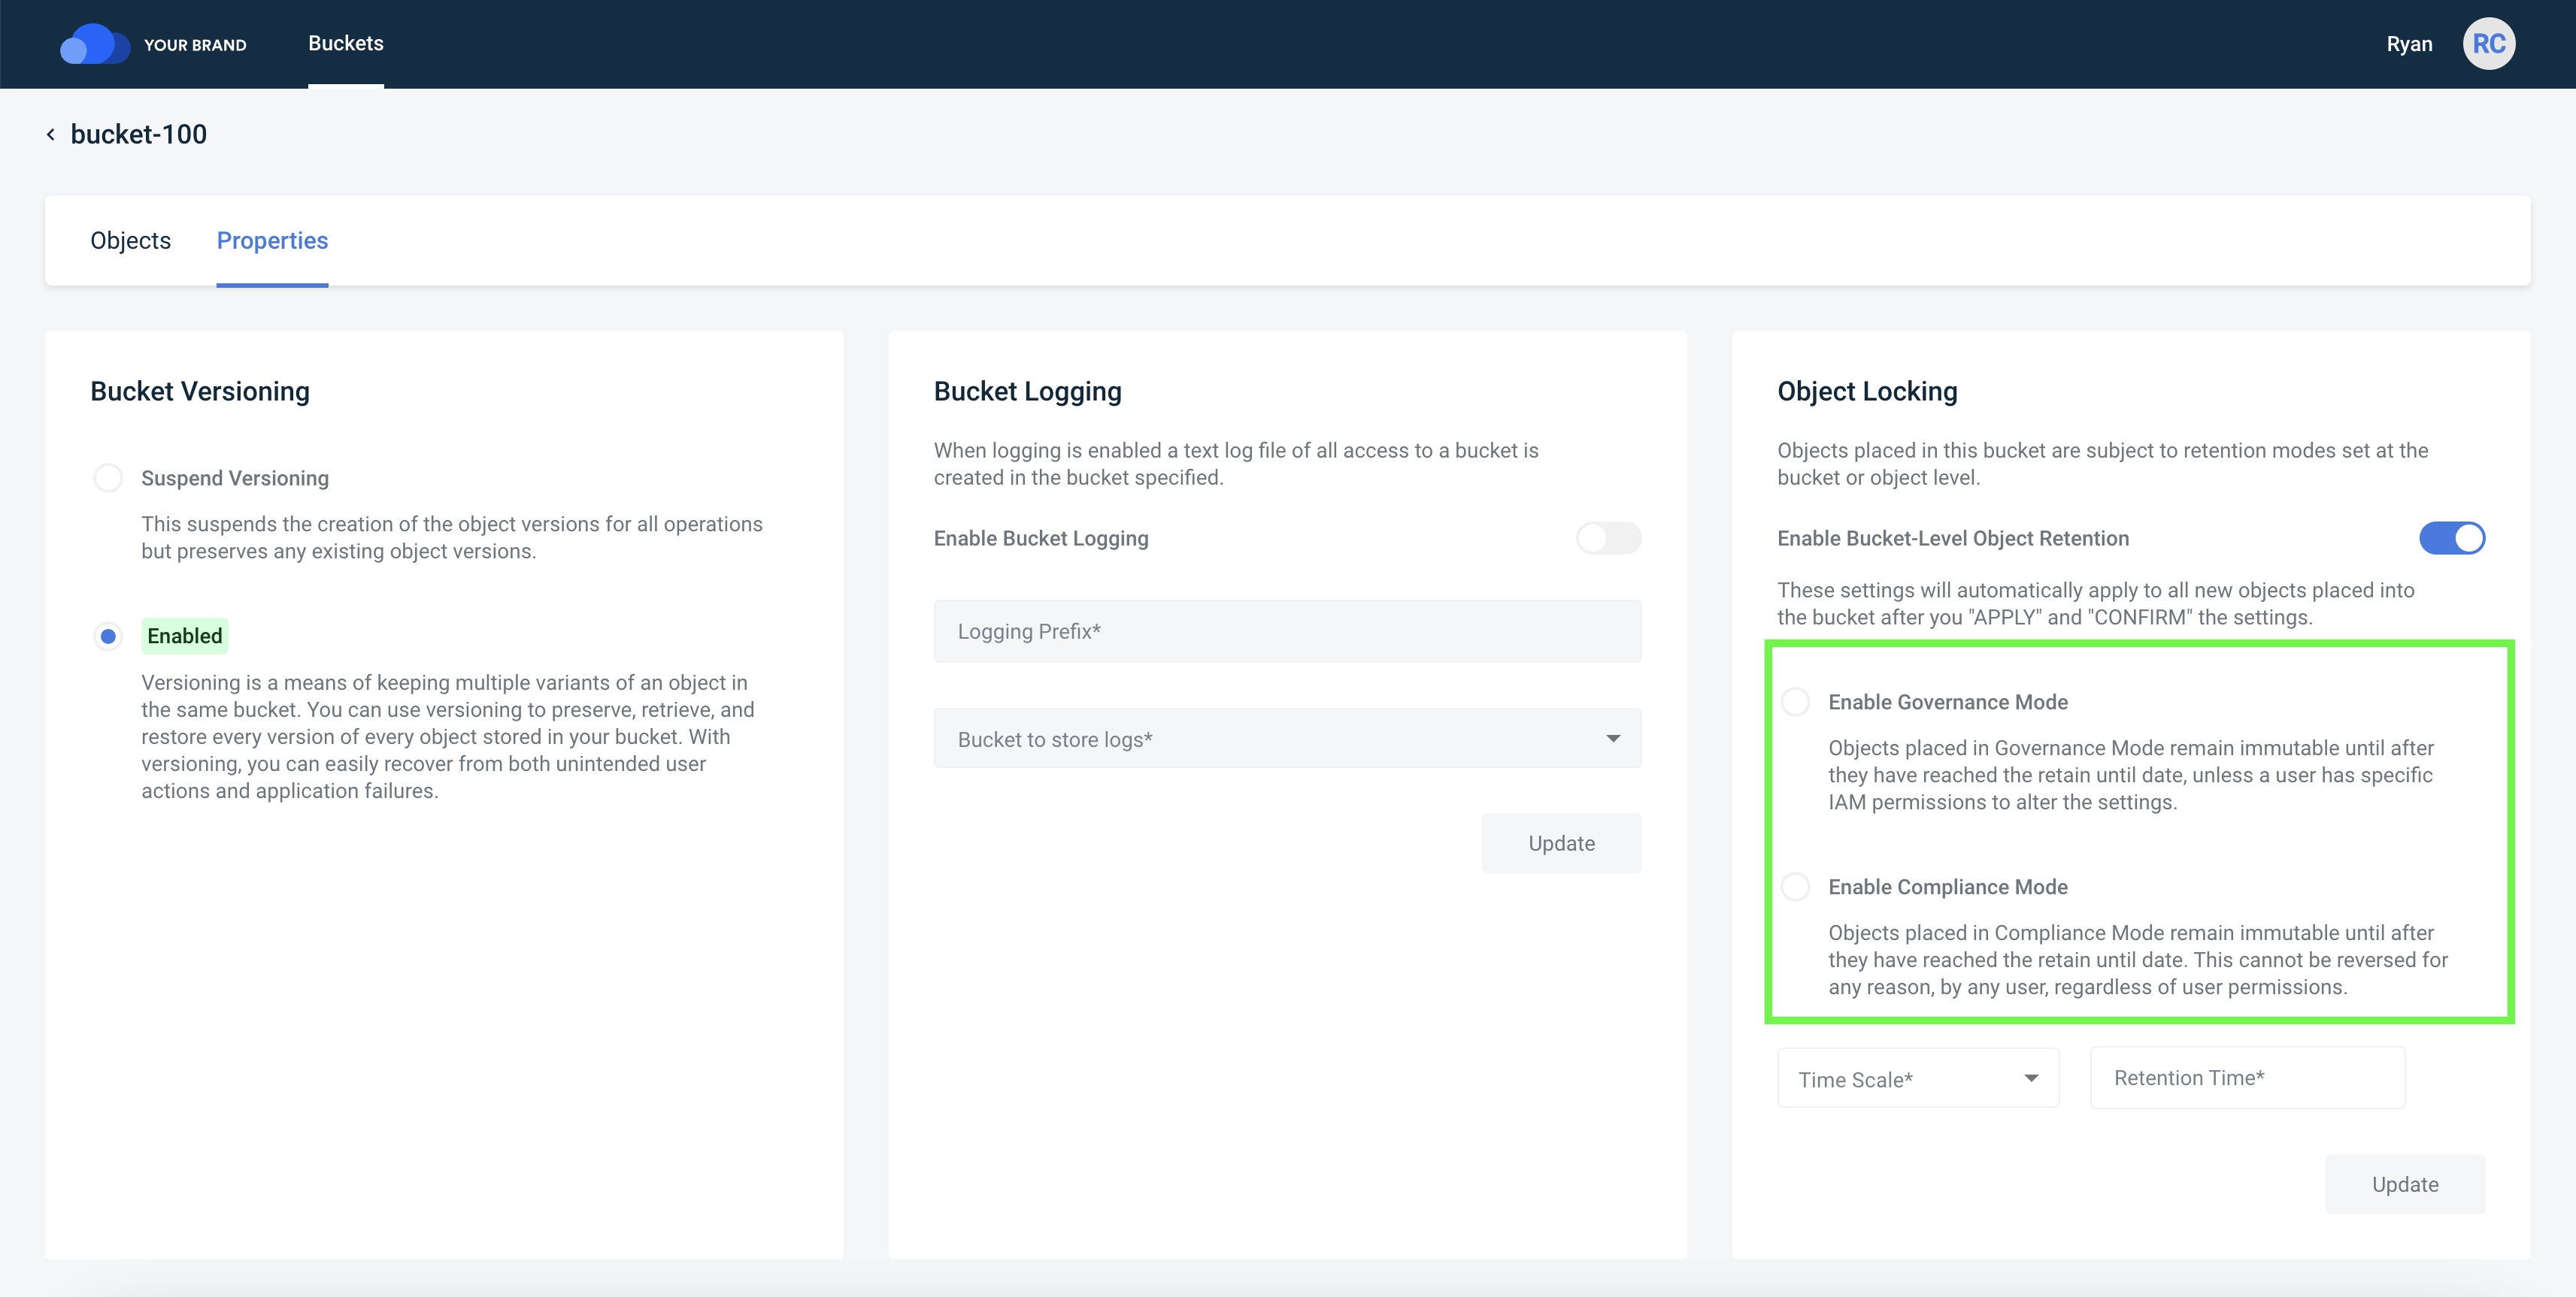Click the RC user avatar

2488,44
